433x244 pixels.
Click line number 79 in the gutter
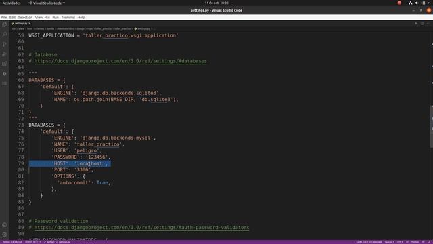point(21,163)
